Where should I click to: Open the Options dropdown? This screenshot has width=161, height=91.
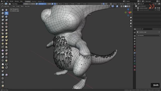tap(129, 4)
